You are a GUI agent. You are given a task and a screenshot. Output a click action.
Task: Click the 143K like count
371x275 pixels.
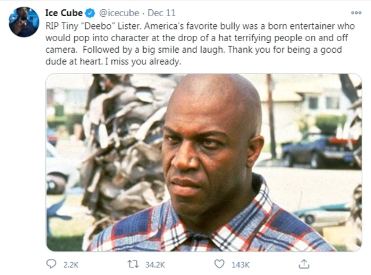[239, 265]
